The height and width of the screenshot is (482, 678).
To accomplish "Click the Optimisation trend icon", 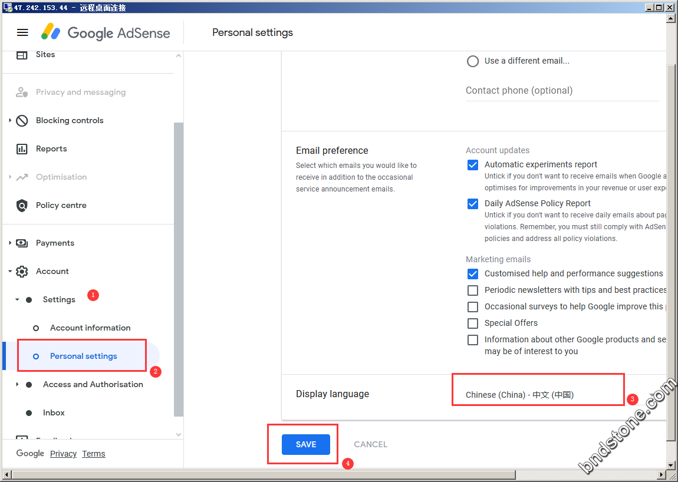I will [22, 177].
